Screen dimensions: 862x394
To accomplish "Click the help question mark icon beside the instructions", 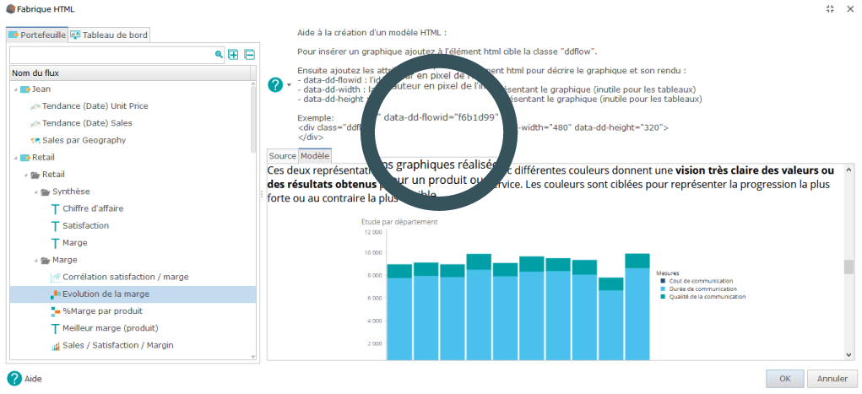I will pyautogui.click(x=275, y=85).
